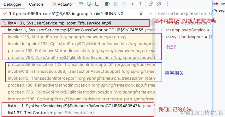Open the more debugger options menu
The height and width of the screenshot is (117, 225).
(167, 4)
